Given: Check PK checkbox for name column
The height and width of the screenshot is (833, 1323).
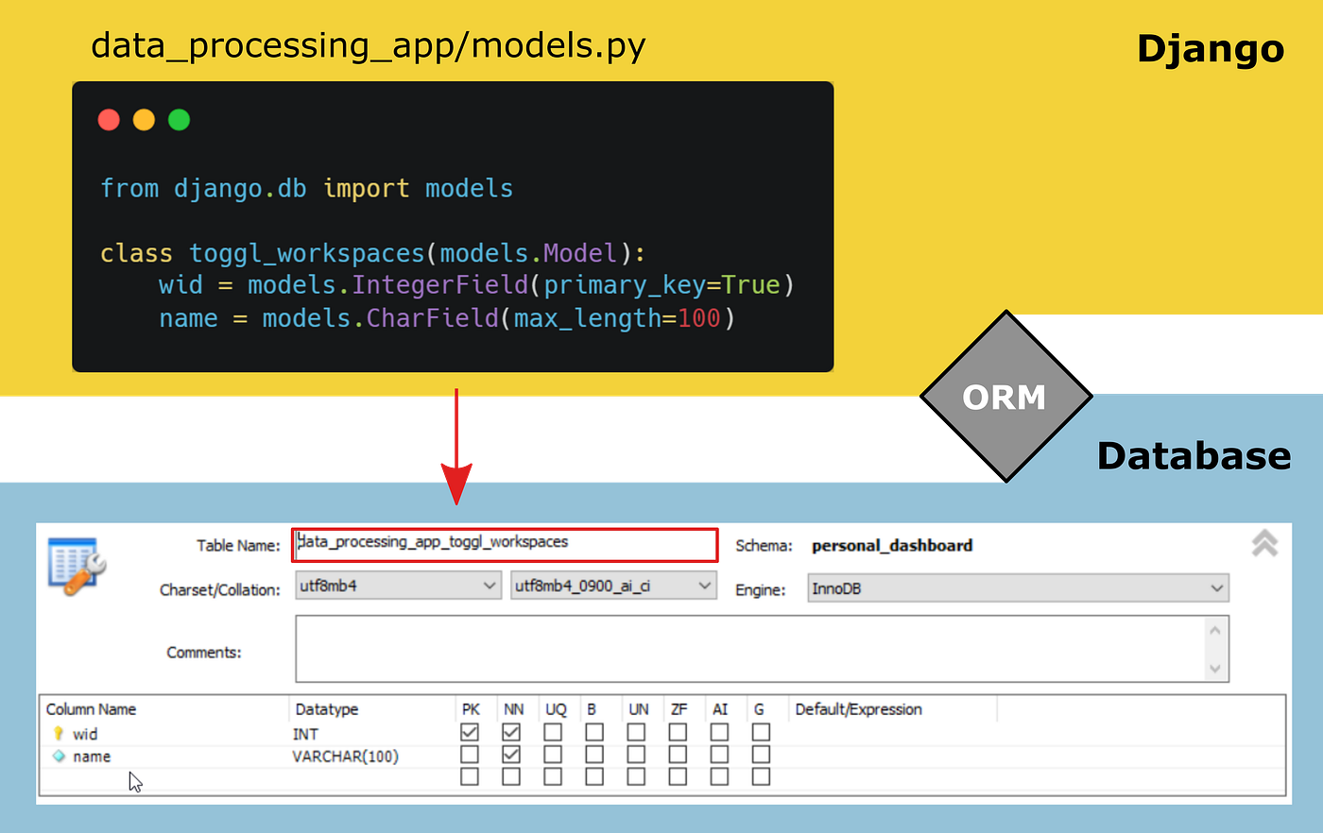Looking at the screenshot, I should [470, 755].
